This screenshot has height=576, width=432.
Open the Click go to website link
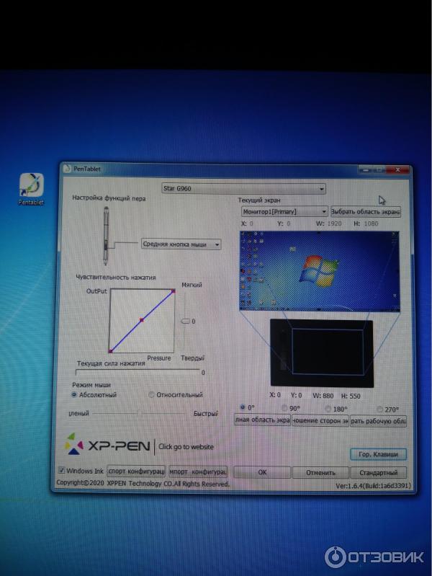186,447
